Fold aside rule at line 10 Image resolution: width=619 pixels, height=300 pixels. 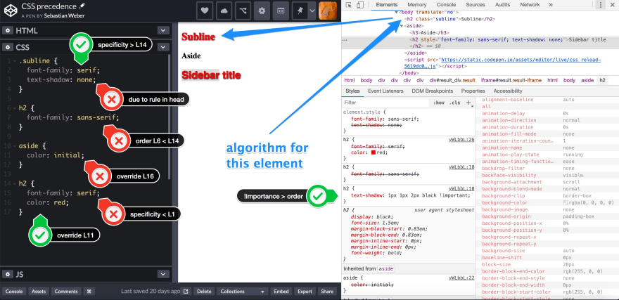15,146
